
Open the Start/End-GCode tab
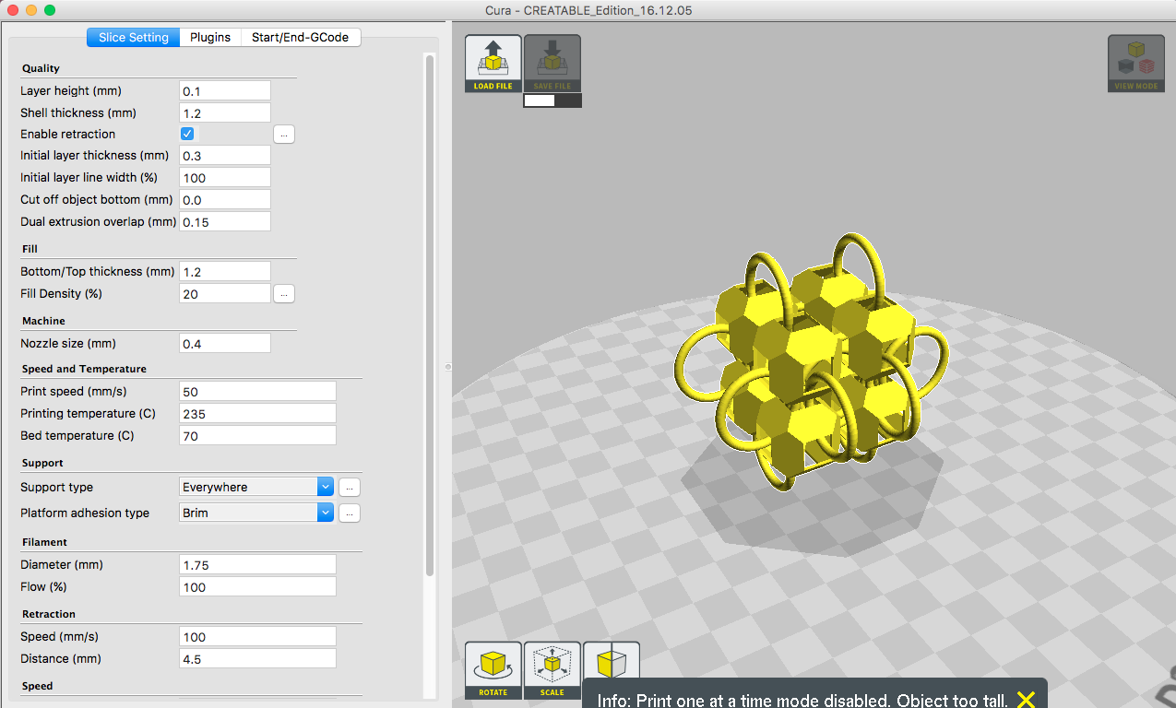pyautogui.click(x=301, y=38)
